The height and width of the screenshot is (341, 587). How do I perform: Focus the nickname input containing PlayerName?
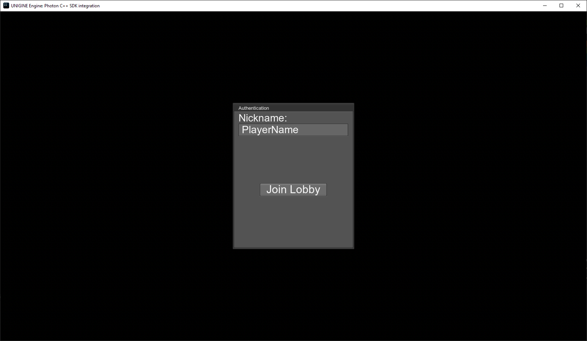click(x=293, y=130)
